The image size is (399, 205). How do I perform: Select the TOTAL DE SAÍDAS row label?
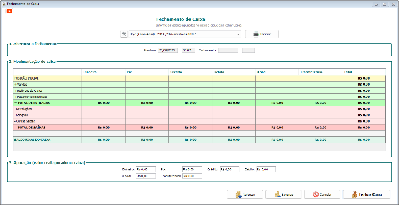(x=30, y=127)
